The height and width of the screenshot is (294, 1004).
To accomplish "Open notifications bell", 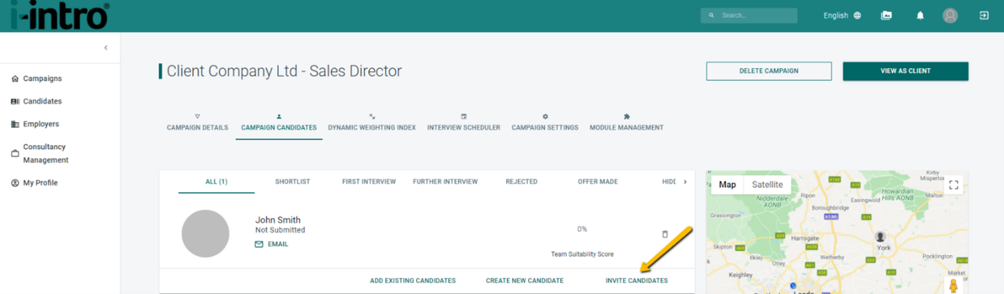I will (920, 15).
